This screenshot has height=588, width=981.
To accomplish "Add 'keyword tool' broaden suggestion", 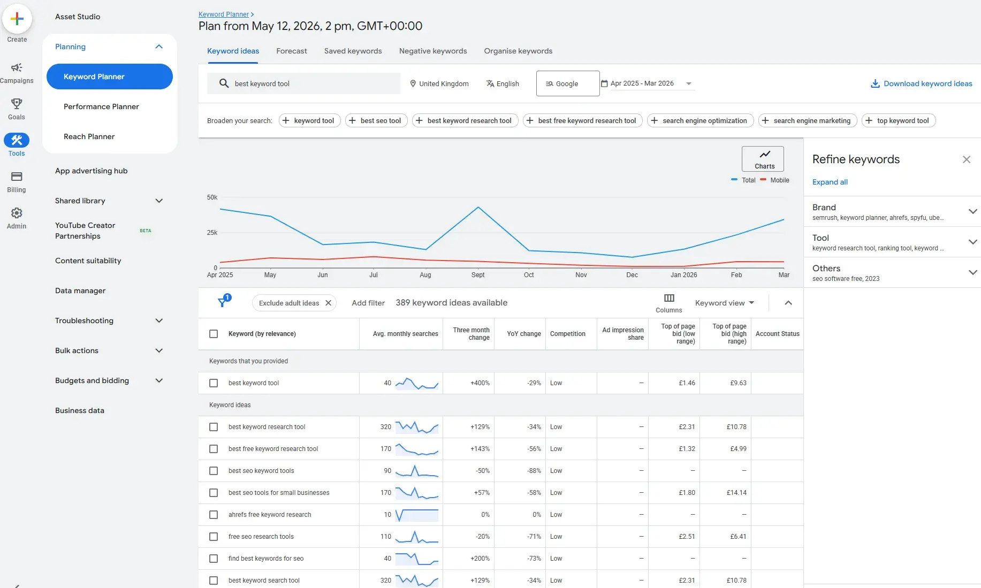I will click(x=309, y=120).
